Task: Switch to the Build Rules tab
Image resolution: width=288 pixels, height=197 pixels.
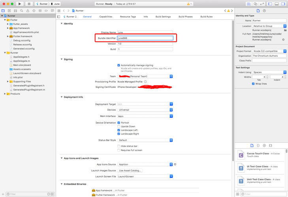Action: click(x=207, y=17)
